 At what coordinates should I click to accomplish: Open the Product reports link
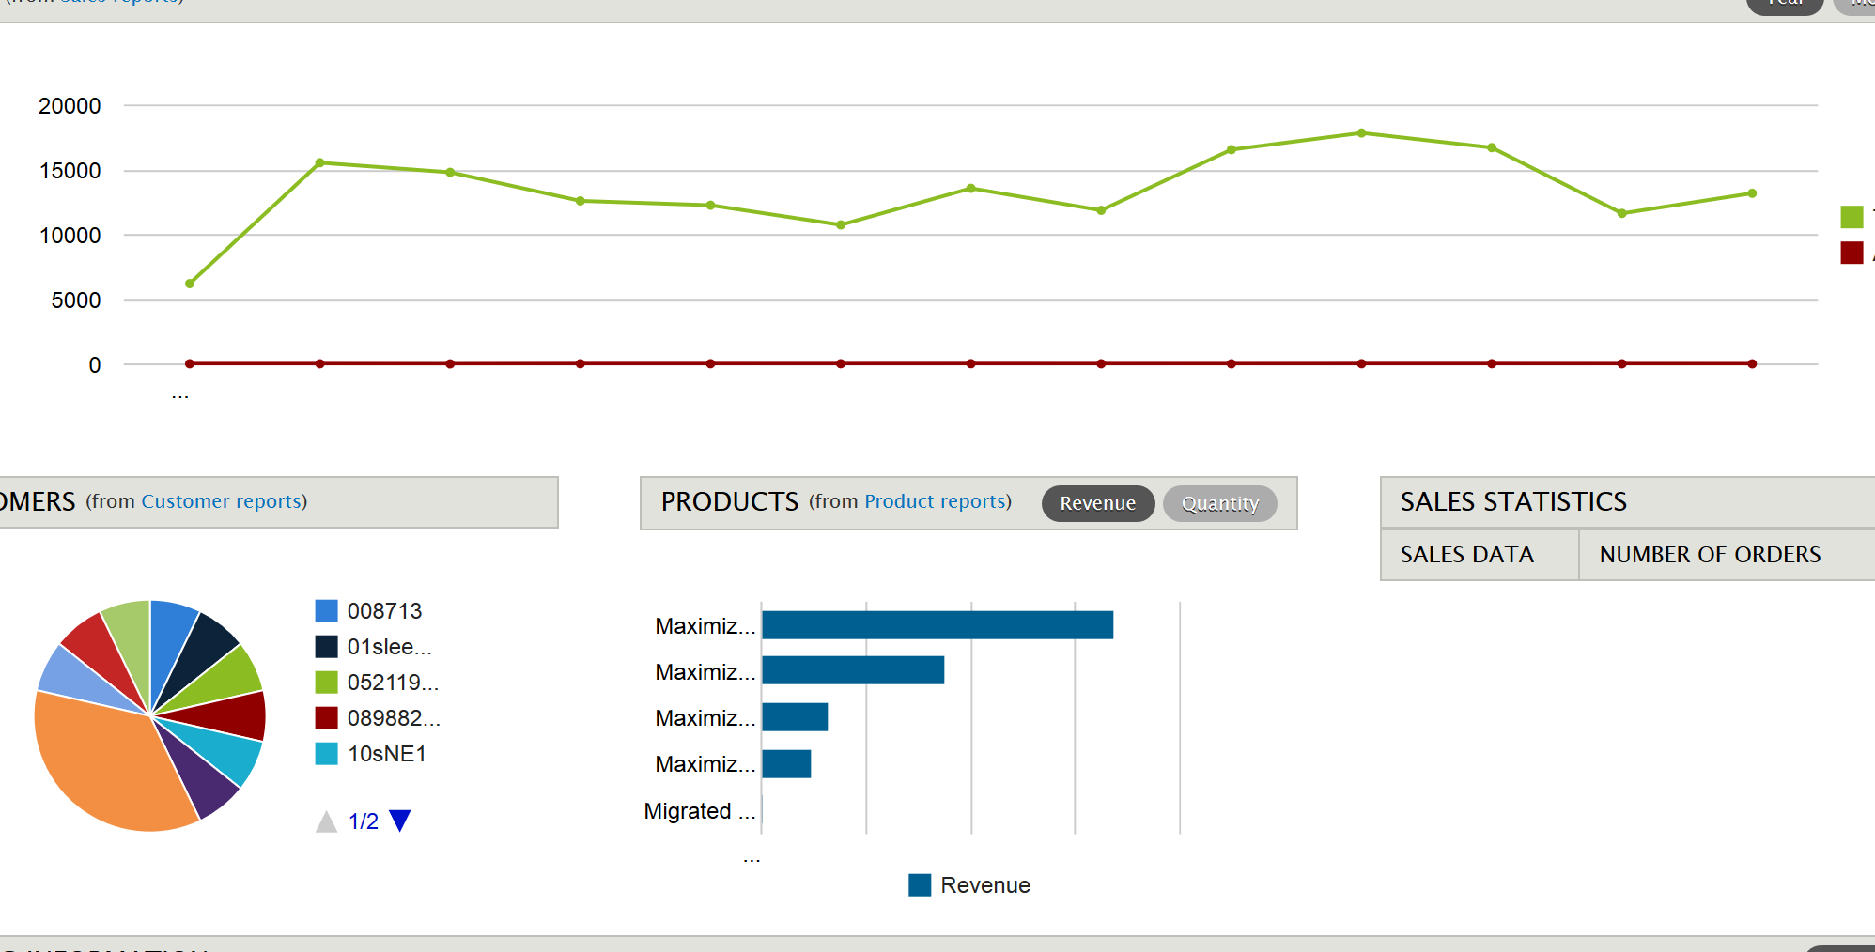(x=935, y=501)
